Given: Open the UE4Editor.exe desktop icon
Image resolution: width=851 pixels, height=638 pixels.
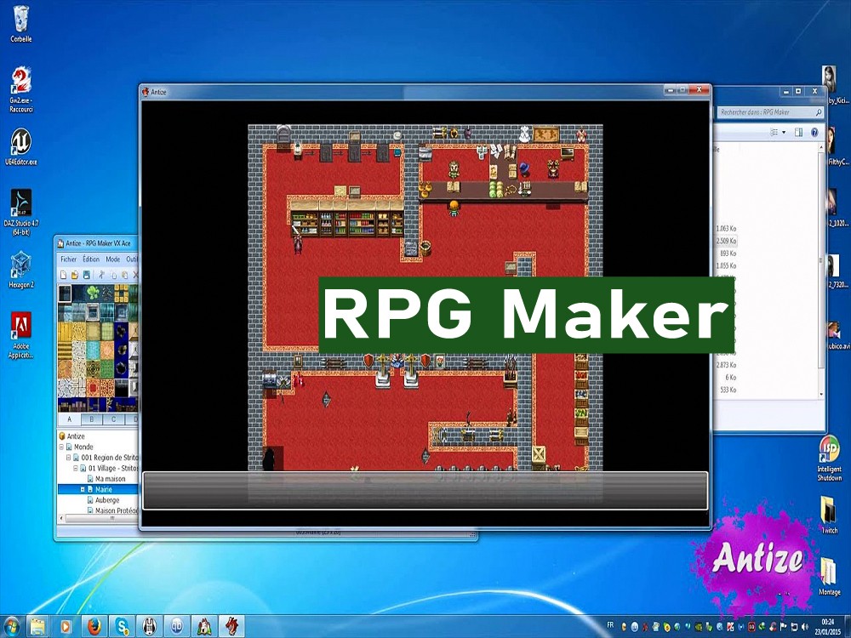Looking at the screenshot, I should pos(20,146).
